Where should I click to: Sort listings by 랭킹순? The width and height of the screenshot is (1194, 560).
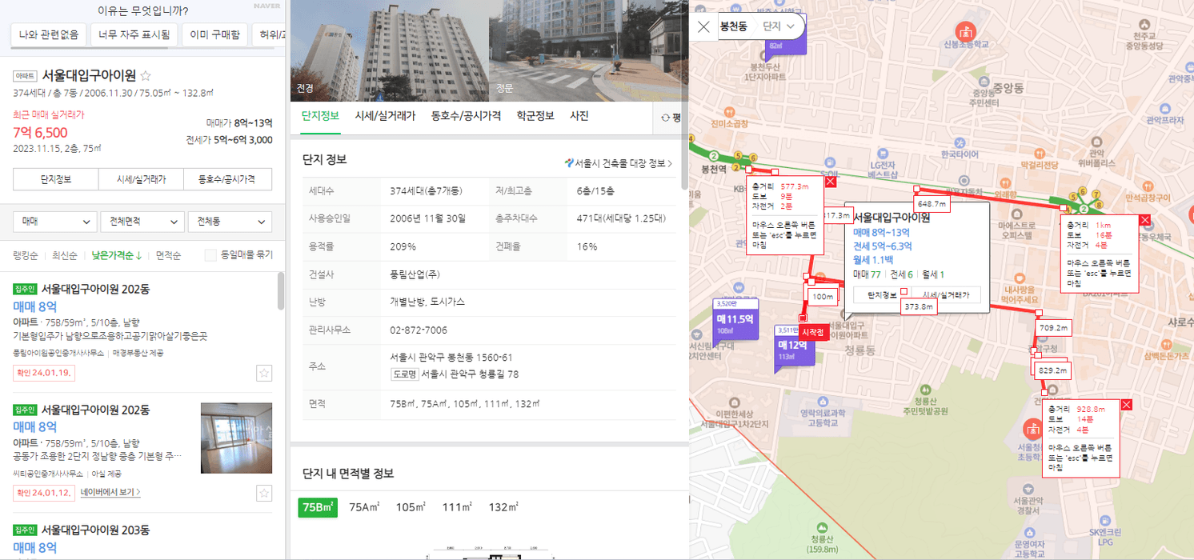[26, 255]
